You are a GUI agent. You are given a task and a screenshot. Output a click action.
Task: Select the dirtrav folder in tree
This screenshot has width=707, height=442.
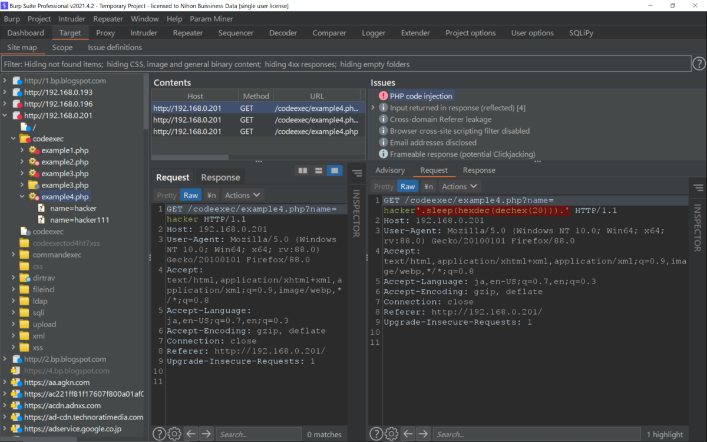(44, 278)
